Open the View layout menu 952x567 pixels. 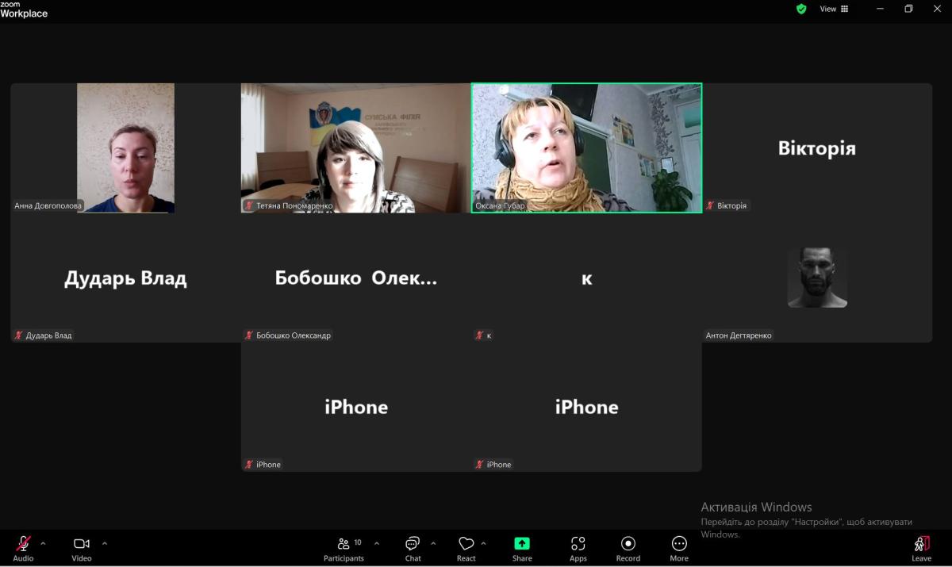coord(834,9)
